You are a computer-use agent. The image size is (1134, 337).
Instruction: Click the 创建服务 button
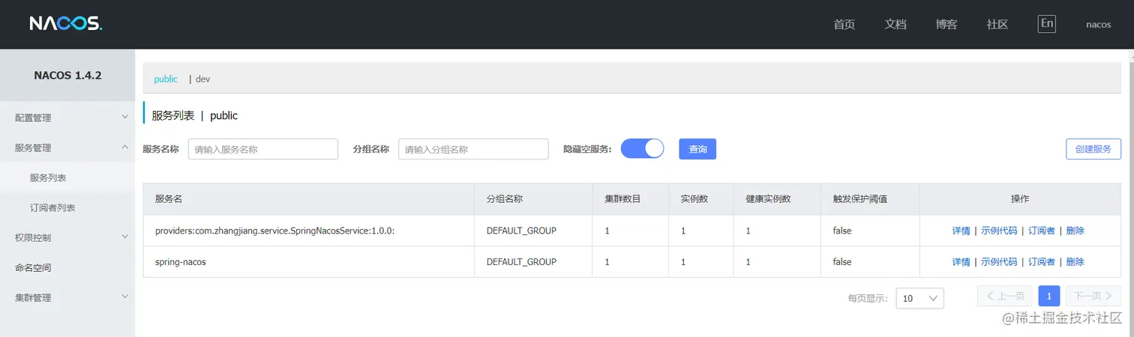point(1093,149)
